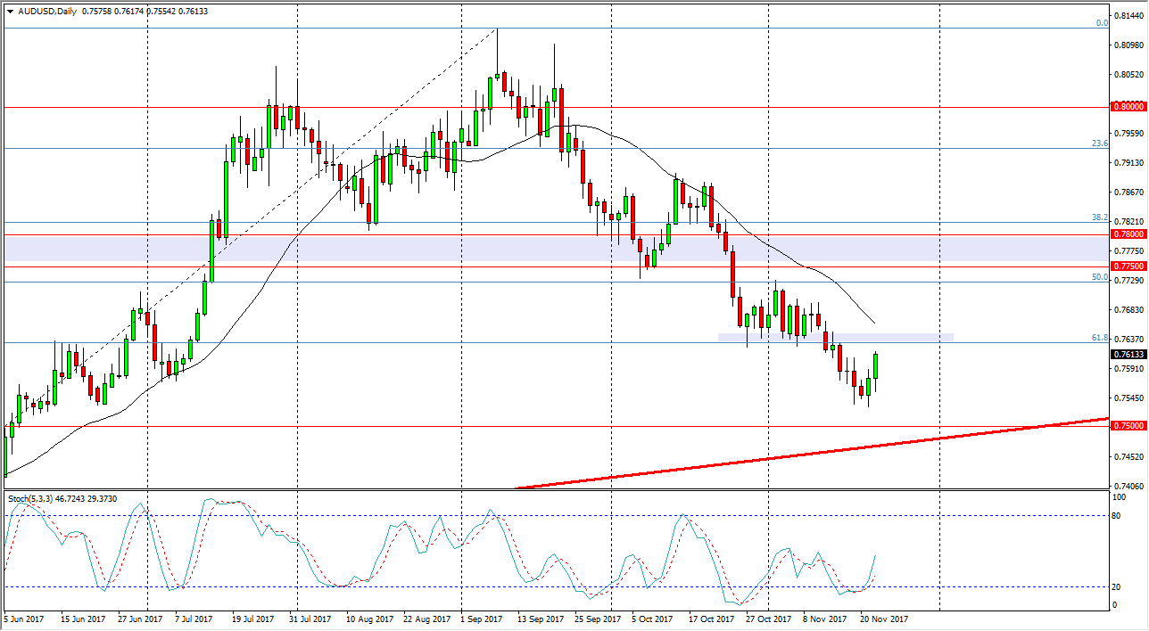
Task: Click the red 0.77500 price scale tag
Action: (x=1128, y=266)
